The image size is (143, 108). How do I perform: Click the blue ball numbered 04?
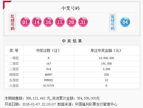point(125,22)
